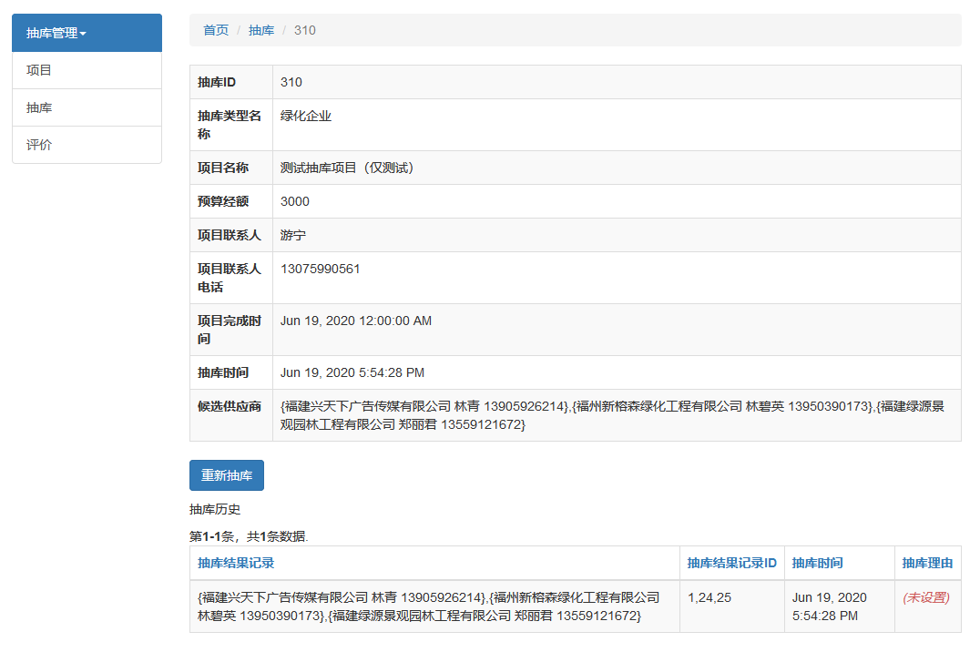Click the 抽库ID value 310 in details table

click(x=291, y=82)
